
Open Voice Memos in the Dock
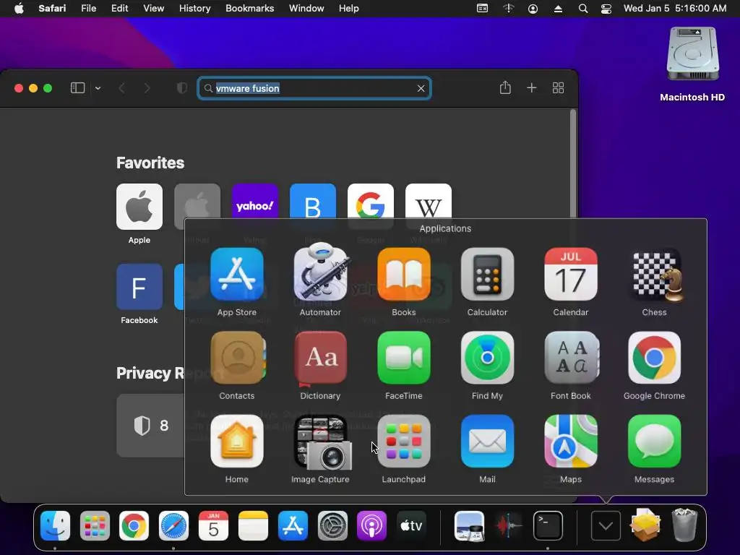[508, 525]
